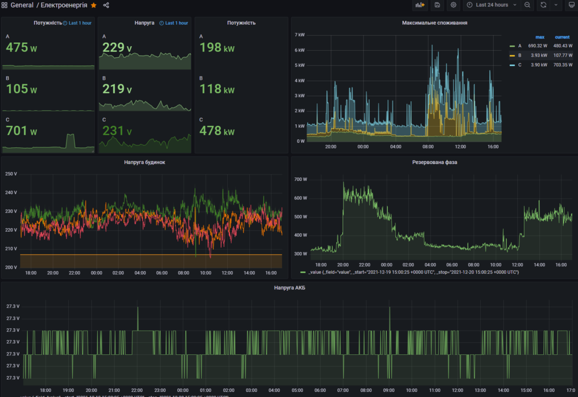Click series B yellow color swatch
Screen dimensions: 578x397
512,55
